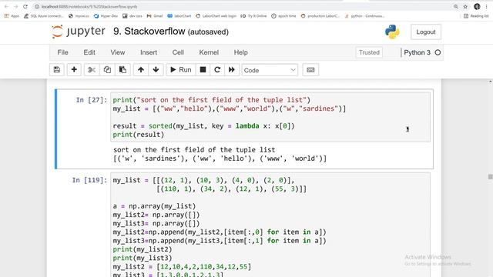Open the Kernel menu
Viewport: 493px width, 277px height.
pyautogui.click(x=209, y=52)
